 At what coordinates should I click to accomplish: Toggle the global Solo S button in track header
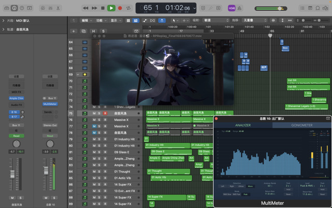(x=103, y=31)
